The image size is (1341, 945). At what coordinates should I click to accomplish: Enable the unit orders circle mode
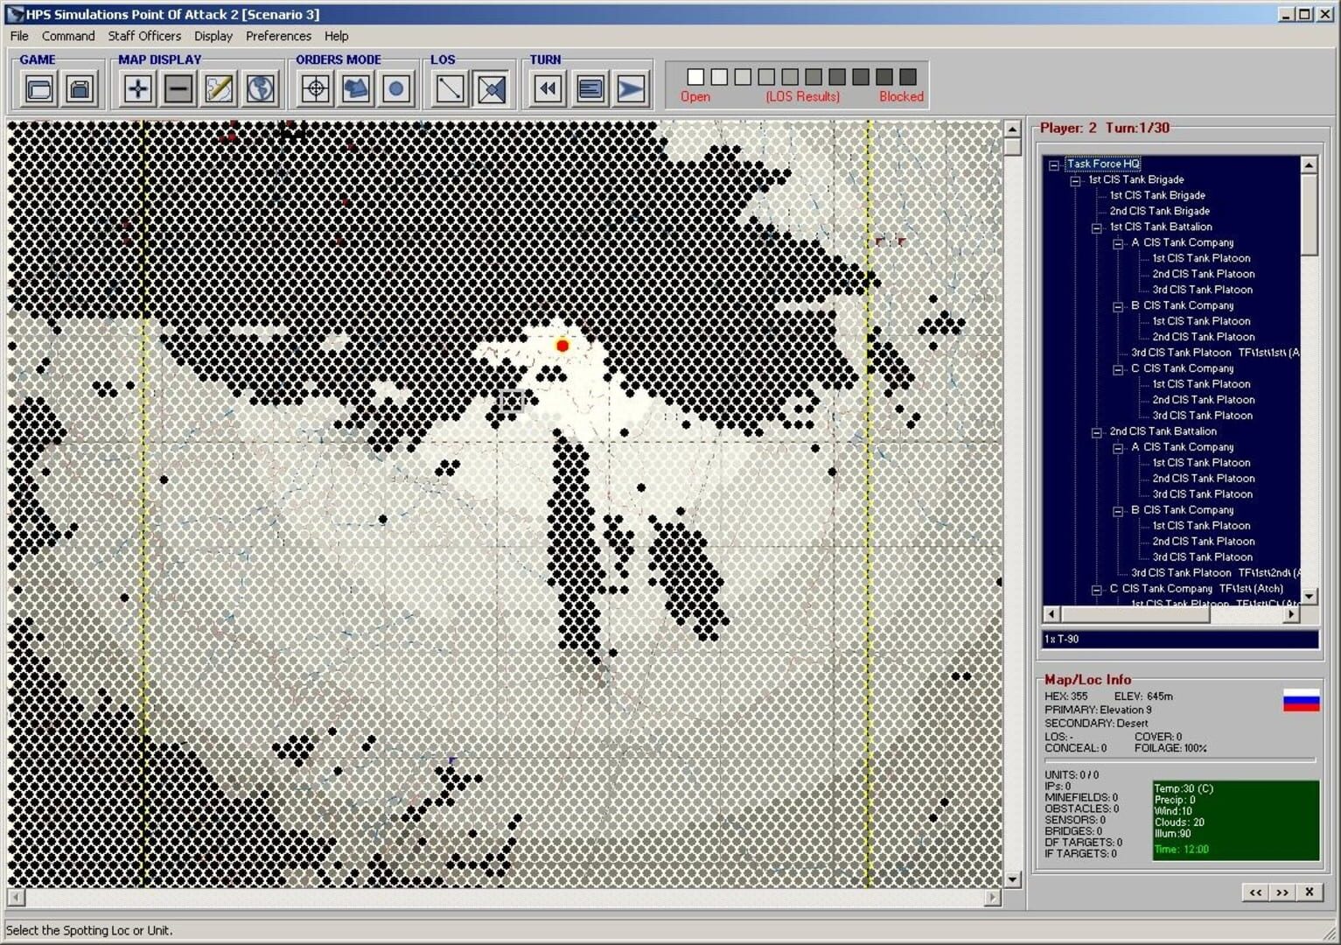[396, 87]
